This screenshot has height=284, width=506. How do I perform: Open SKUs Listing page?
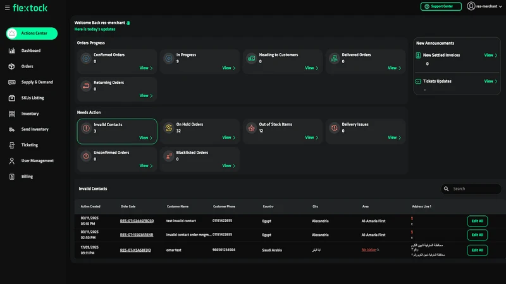33,98
